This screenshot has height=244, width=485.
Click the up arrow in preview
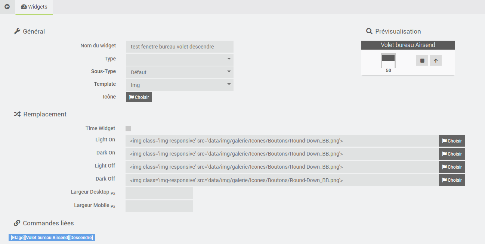[436, 60]
